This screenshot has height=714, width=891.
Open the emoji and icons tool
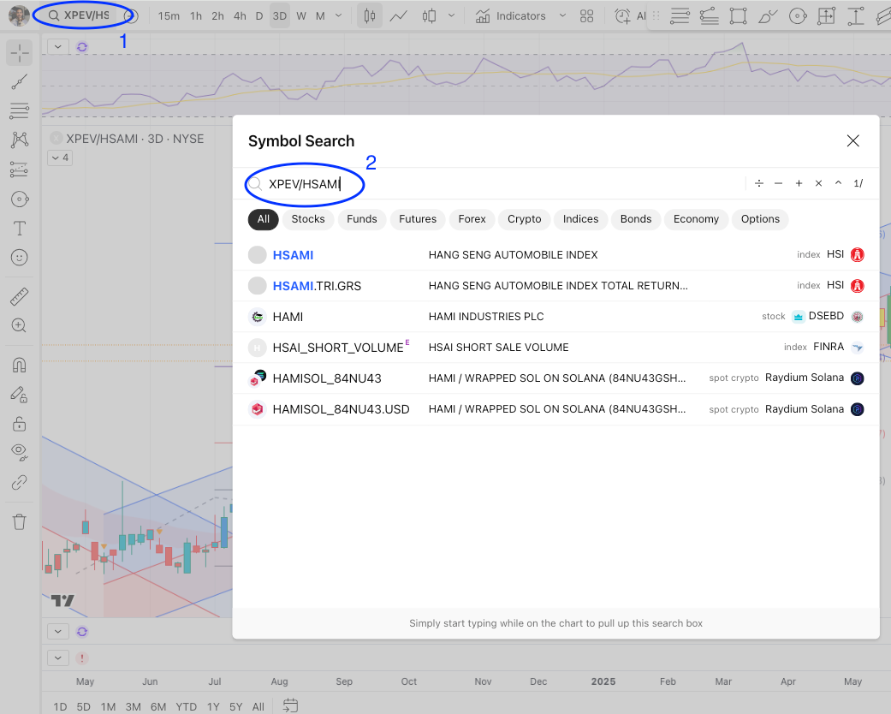(x=20, y=258)
